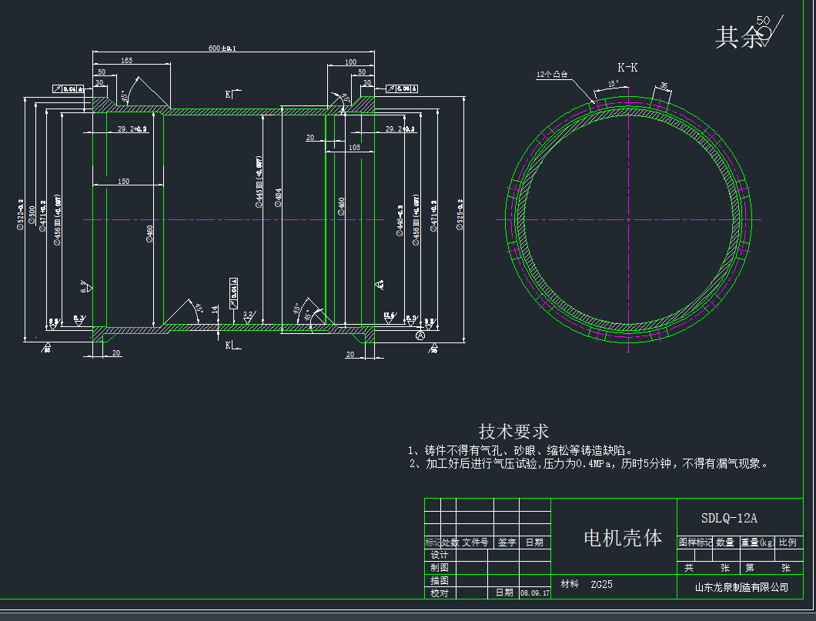
Task: Select the 35 width dimension on the ring
Action: click(x=664, y=85)
